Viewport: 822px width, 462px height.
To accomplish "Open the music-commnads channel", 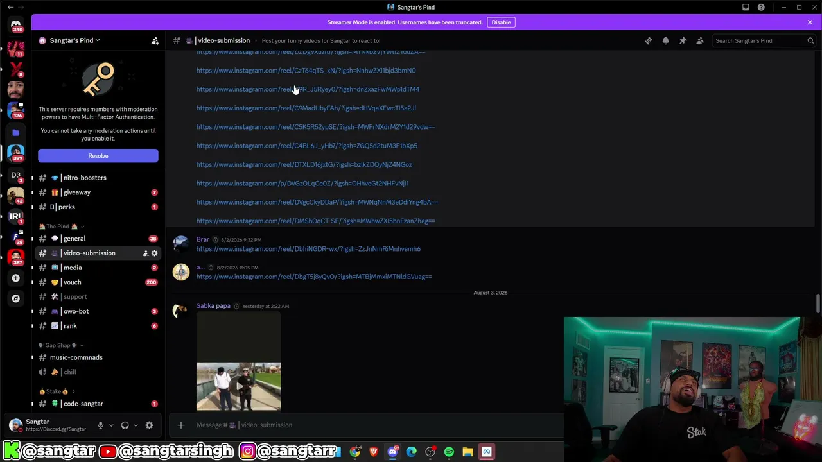I will (x=98, y=357).
